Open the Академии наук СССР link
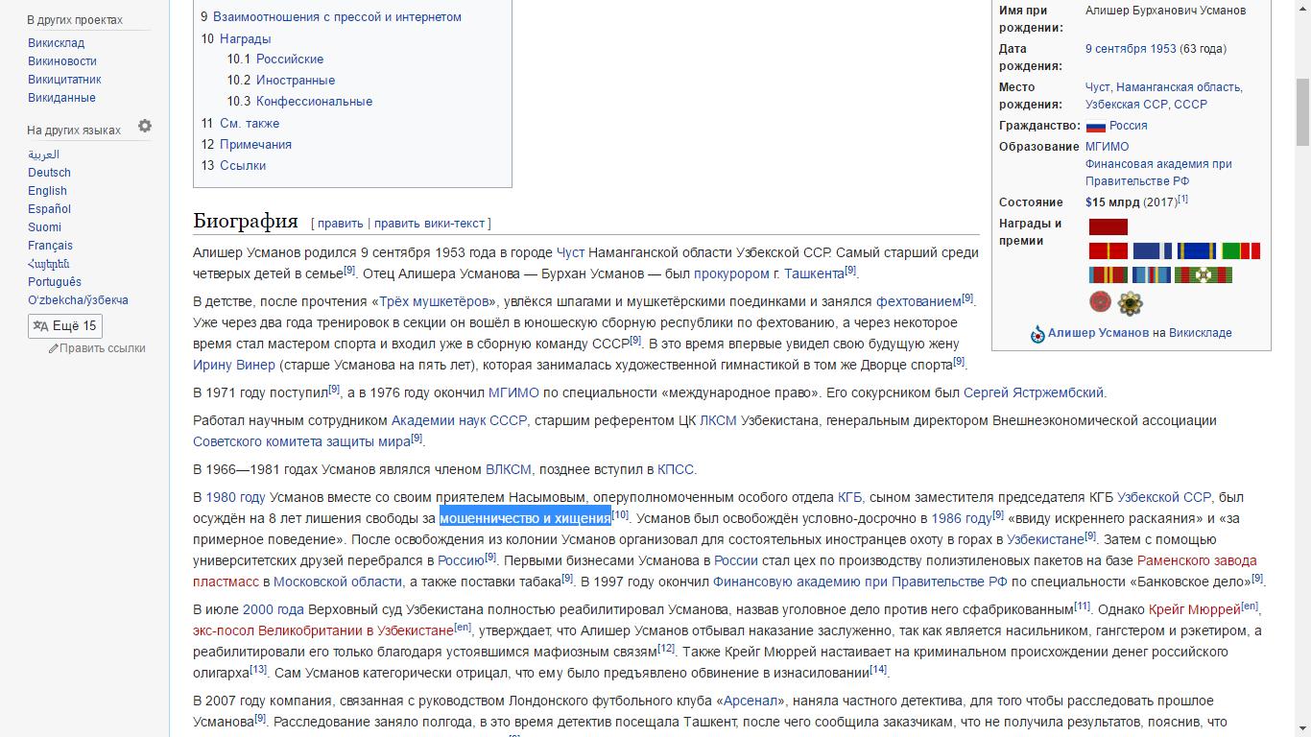1311x737 pixels. click(x=459, y=420)
